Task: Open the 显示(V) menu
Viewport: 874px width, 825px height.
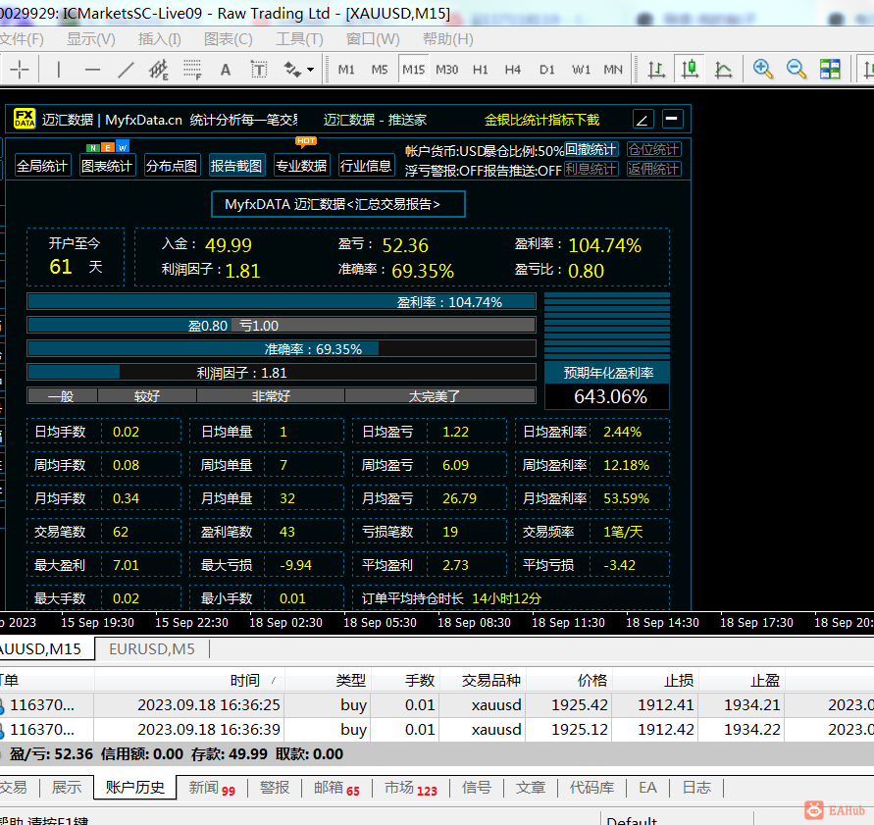Action: coord(91,39)
